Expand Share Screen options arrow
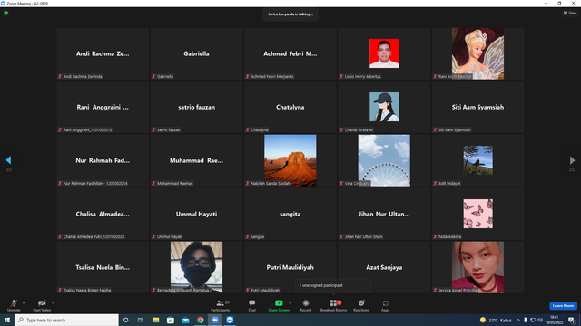This screenshot has width=581, height=326. point(290,303)
